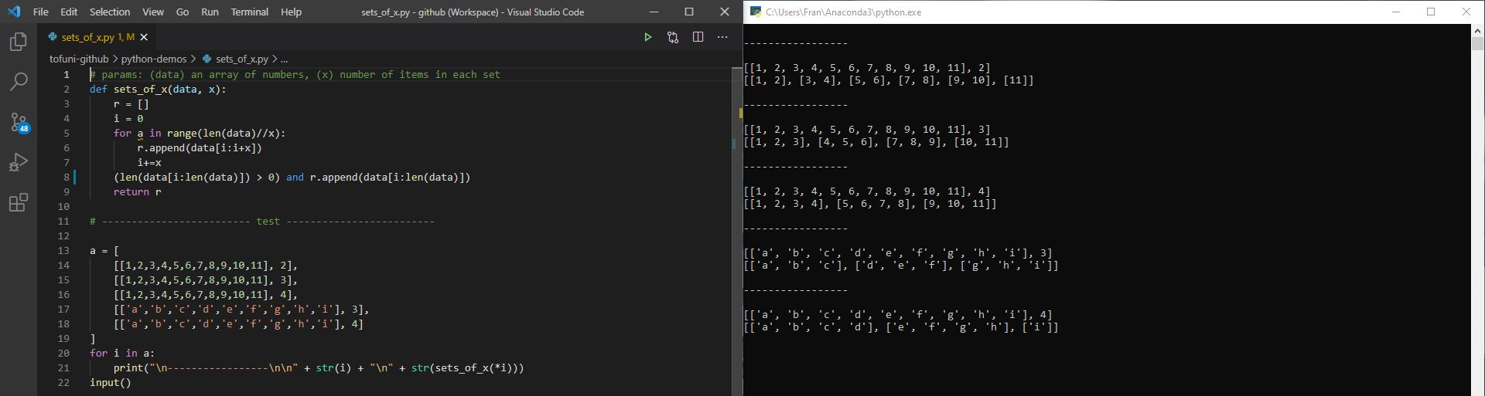Click the '# ---- test ----' comment line
Image resolution: width=1485 pixels, height=396 pixels.
(x=262, y=222)
